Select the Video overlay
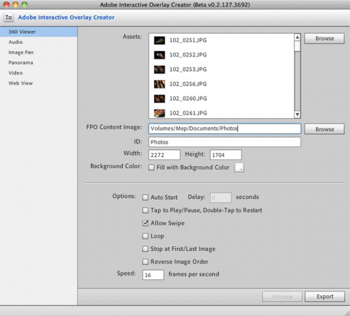This screenshot has width=350, height=316. click(39, 73)
